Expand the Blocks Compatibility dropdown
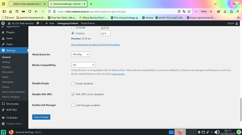Viewport: 242px width, 135px height. pyautogui.click(x=83, y=65)
